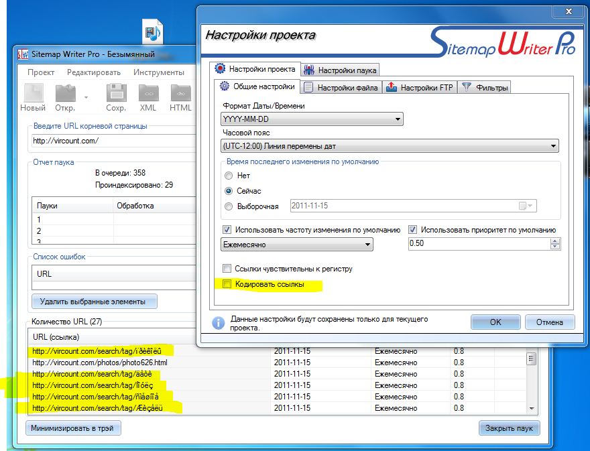Open the Проект menu

(x=41, y=72)
